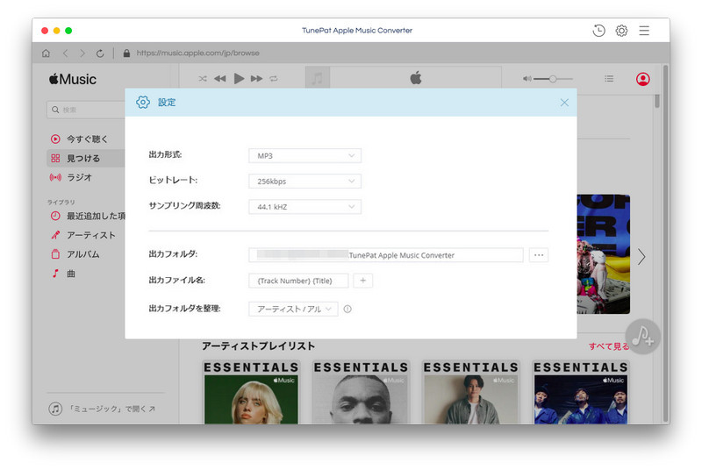Click the featured album artwork on right

[x=604, y=254]
